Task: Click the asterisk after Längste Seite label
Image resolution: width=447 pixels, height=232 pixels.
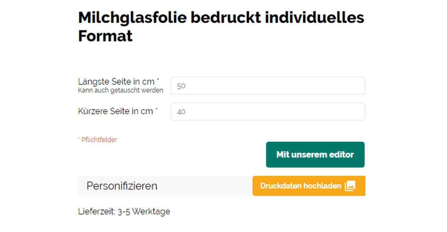Action: point(158,79)
